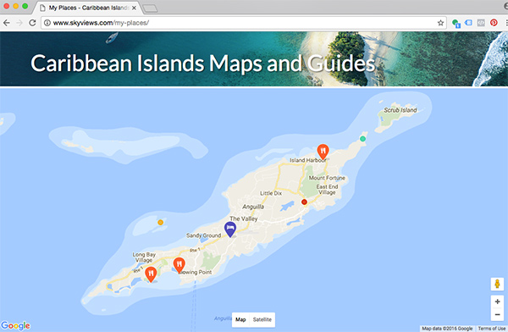Reload the page with refresh icon

[32, 23]
